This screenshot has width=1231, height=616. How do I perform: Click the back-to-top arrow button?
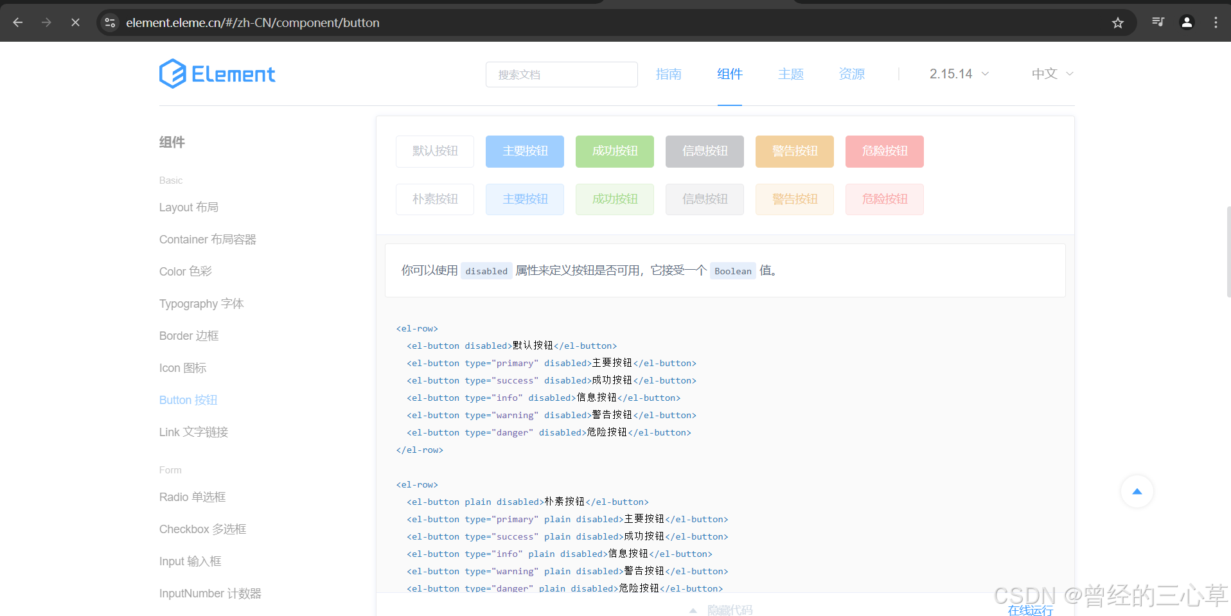(1136, 491)
